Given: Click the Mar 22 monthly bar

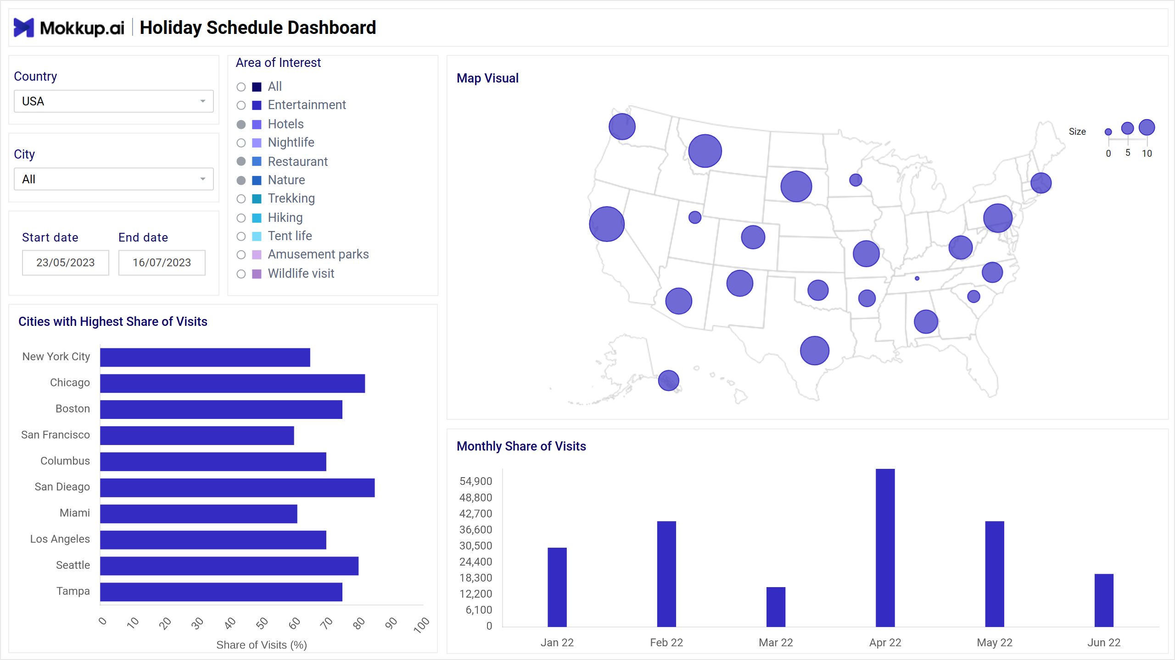Looking at the screenshot, I should (x=776, y=607).
